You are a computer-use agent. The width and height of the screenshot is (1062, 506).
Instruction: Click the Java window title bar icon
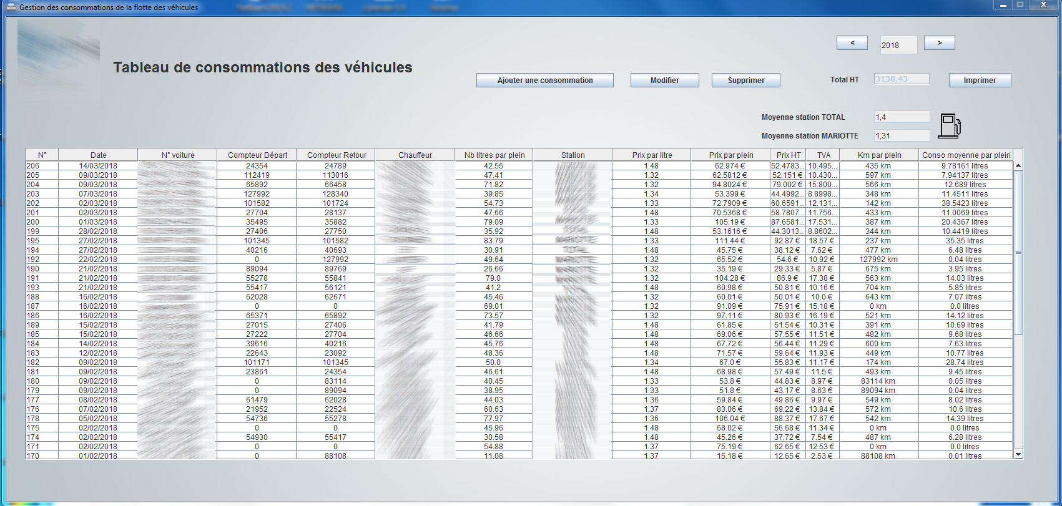coord(11,7)
